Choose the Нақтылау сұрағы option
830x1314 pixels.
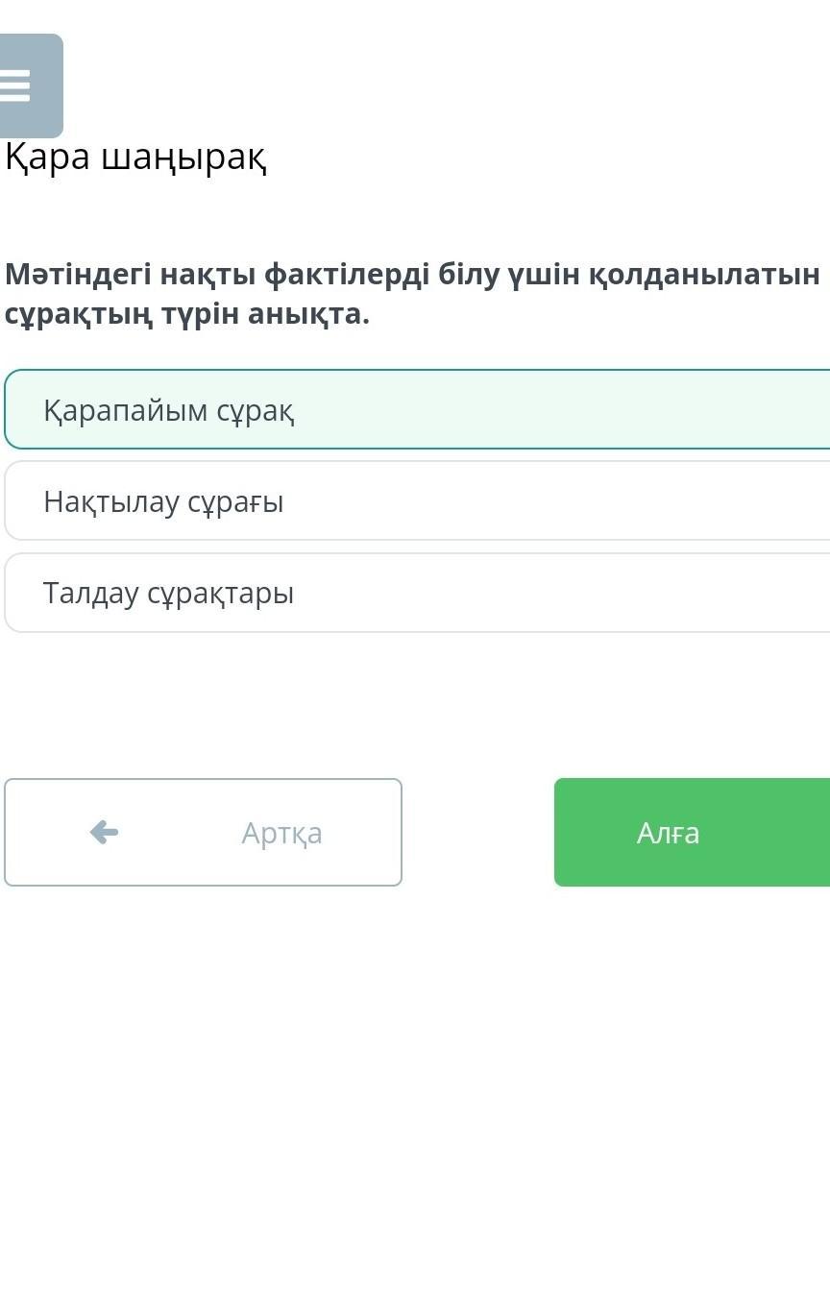[417, 501]
